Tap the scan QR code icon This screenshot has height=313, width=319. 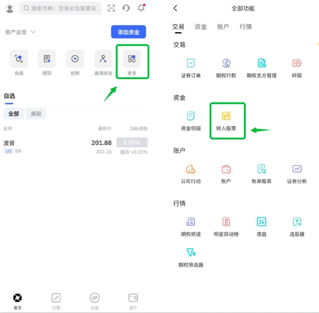coord(111,8)
